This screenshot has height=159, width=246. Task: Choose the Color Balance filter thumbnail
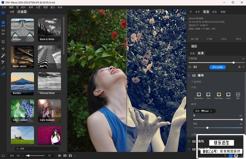point(49,111)
